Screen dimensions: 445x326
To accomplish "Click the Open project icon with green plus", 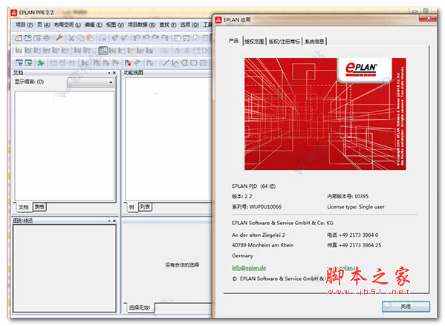I will pyautogui.click(x=27, y=38).
